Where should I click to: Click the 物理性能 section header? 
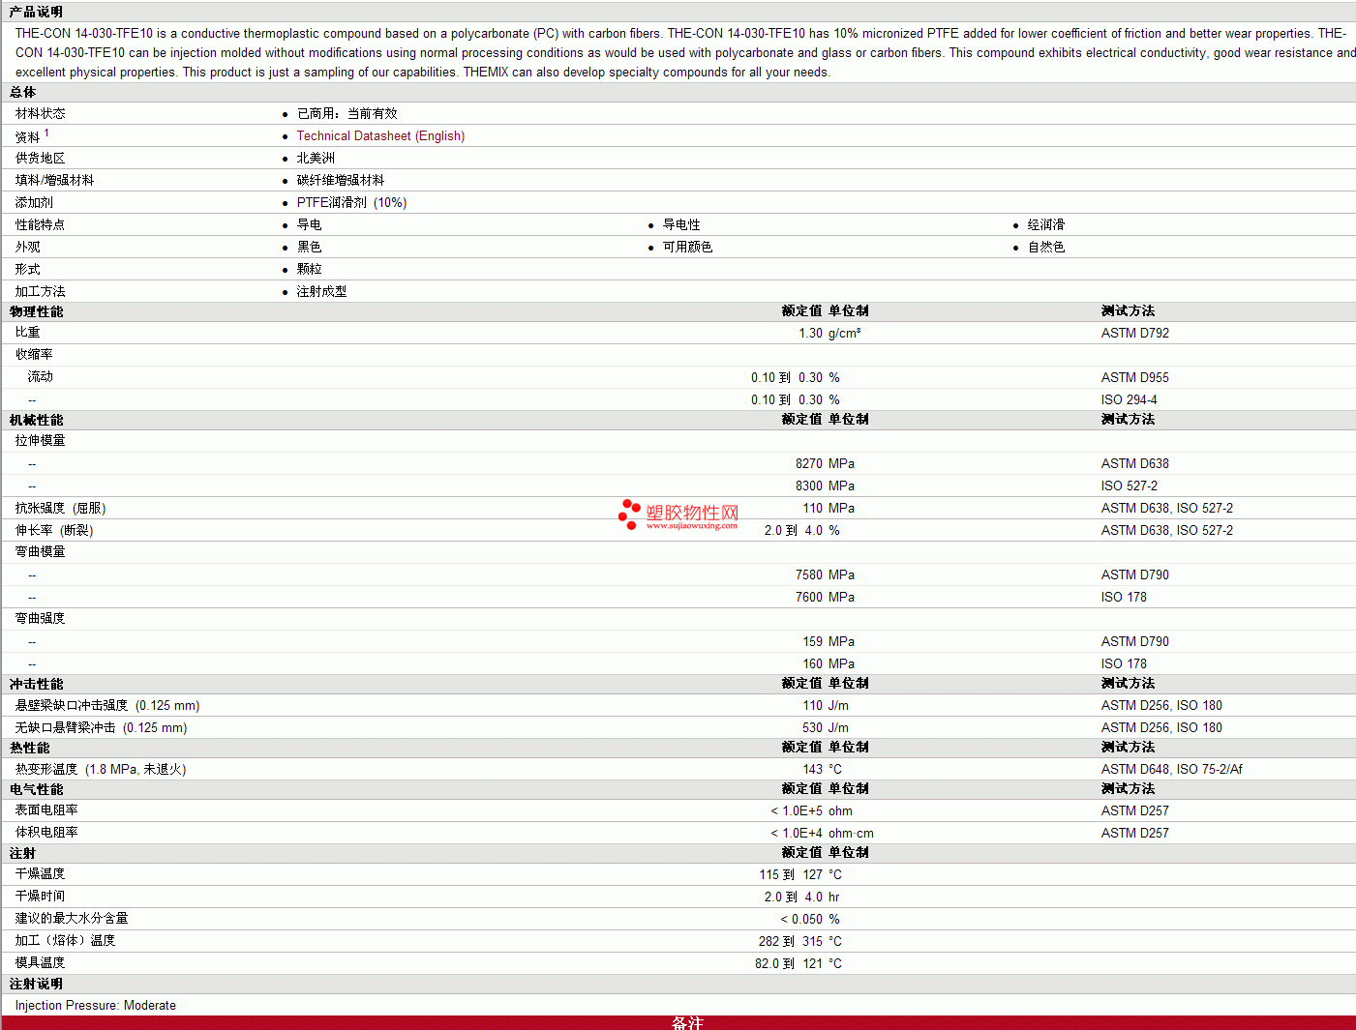coord(36,312)
